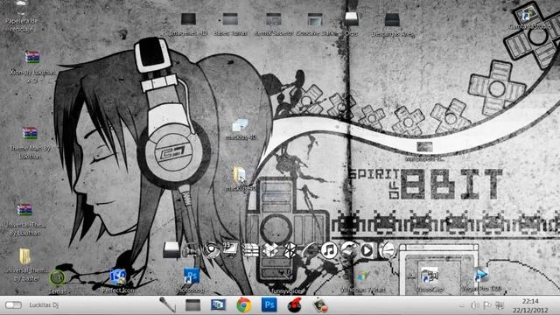Launch the VideoCap desktop shortcut
Viewport: 560px width, 315px height.
430,276
